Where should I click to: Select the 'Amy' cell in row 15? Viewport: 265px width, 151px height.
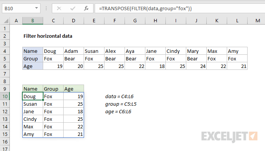point(33,134)
